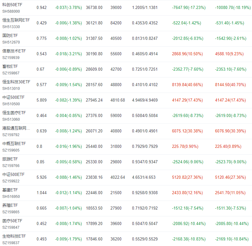Select profit 225.78(0.90%)

click(x=185, y=147)
